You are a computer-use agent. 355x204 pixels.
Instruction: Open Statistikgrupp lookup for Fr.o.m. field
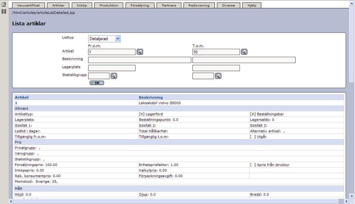tap(114, 76)
